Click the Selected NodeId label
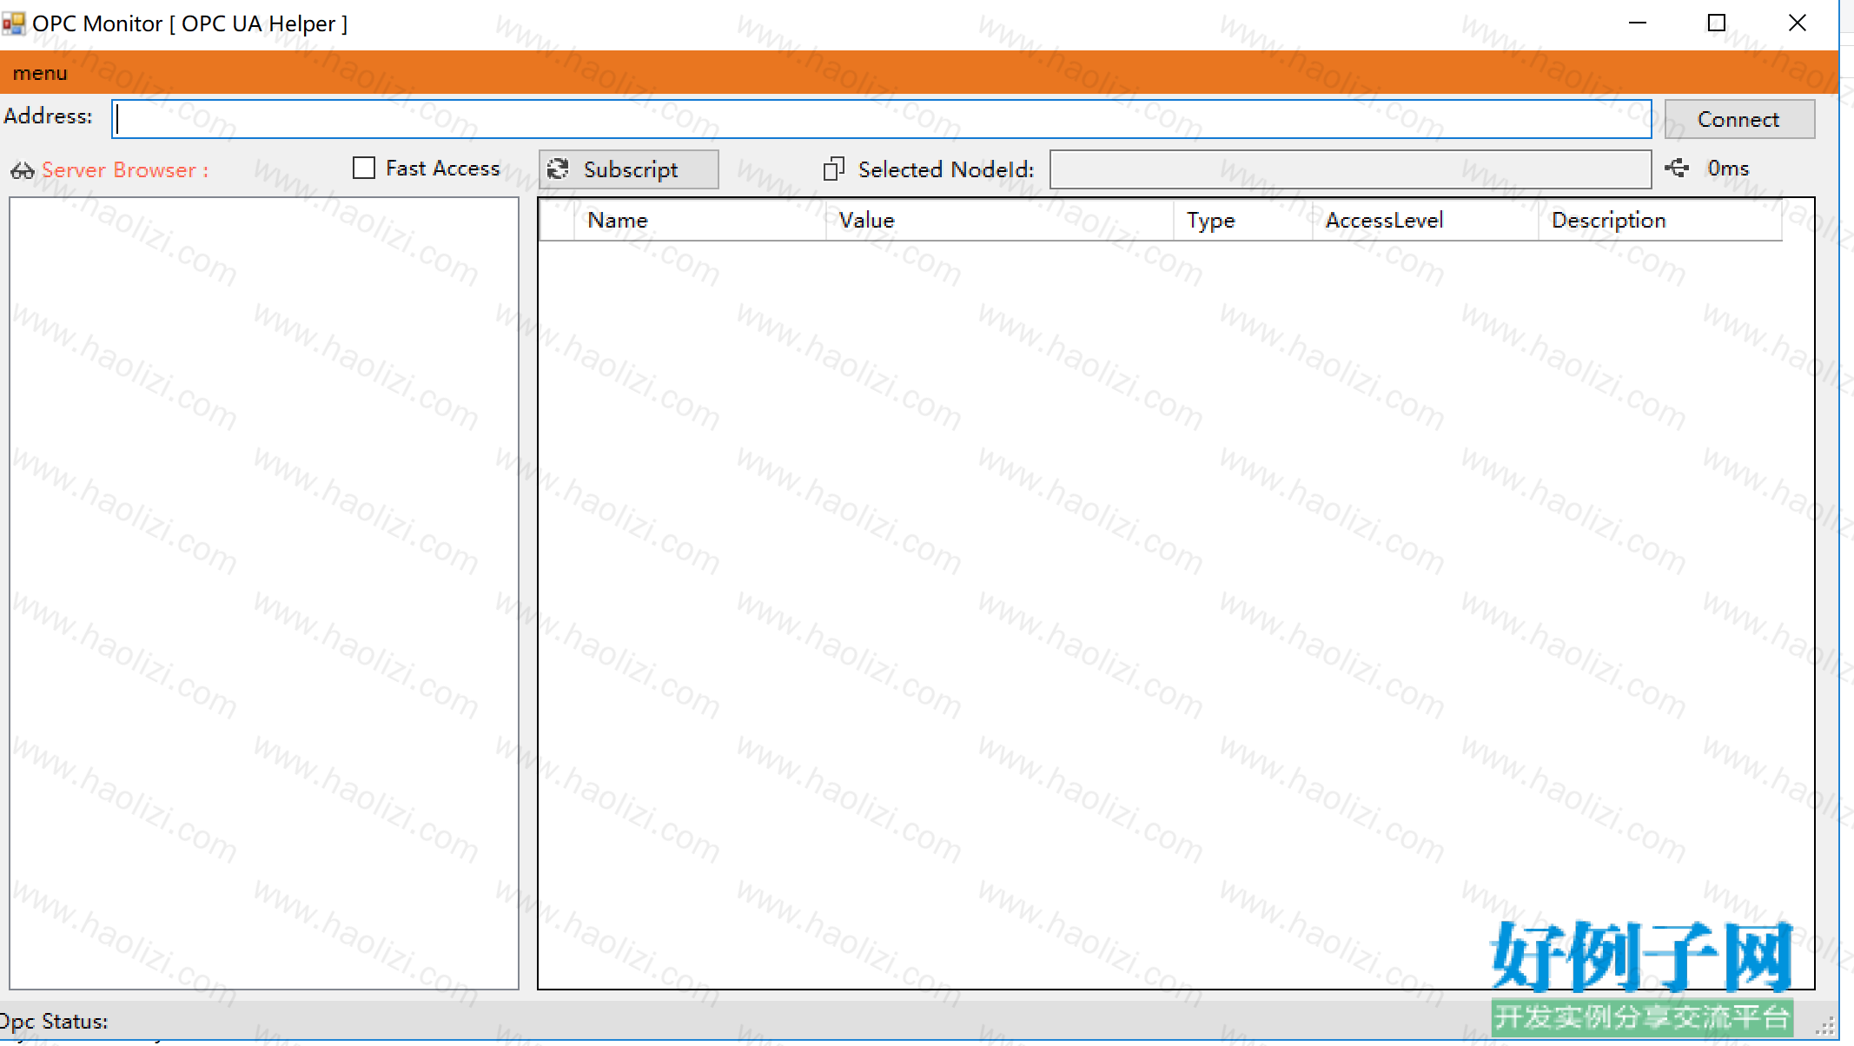Image resolution: width=1854 pixels, height=1046 pixels. pyautogui.click(x=946, y=169)
